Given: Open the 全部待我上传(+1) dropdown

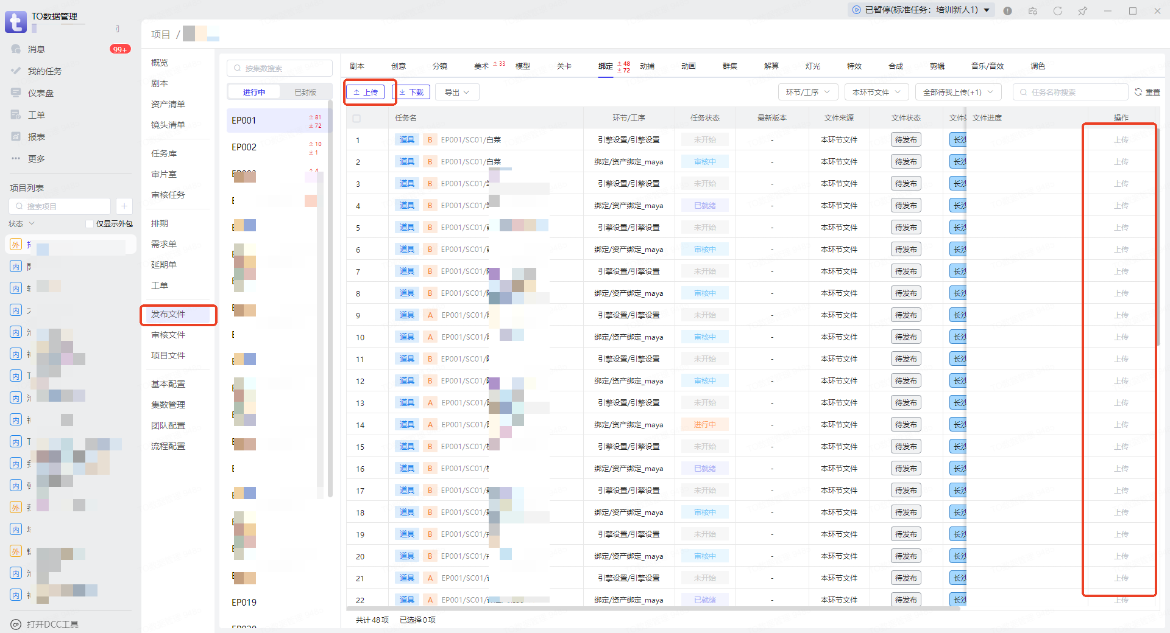Looking at the screenshot, I should click(x=958, y=92).
